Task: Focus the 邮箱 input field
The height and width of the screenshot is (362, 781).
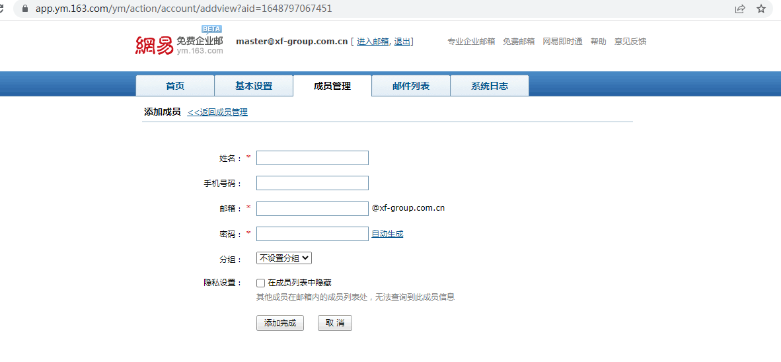Action: point(313,209)
